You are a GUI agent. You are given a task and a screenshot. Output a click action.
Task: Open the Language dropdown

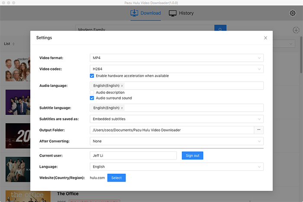[x=177, y=167]
